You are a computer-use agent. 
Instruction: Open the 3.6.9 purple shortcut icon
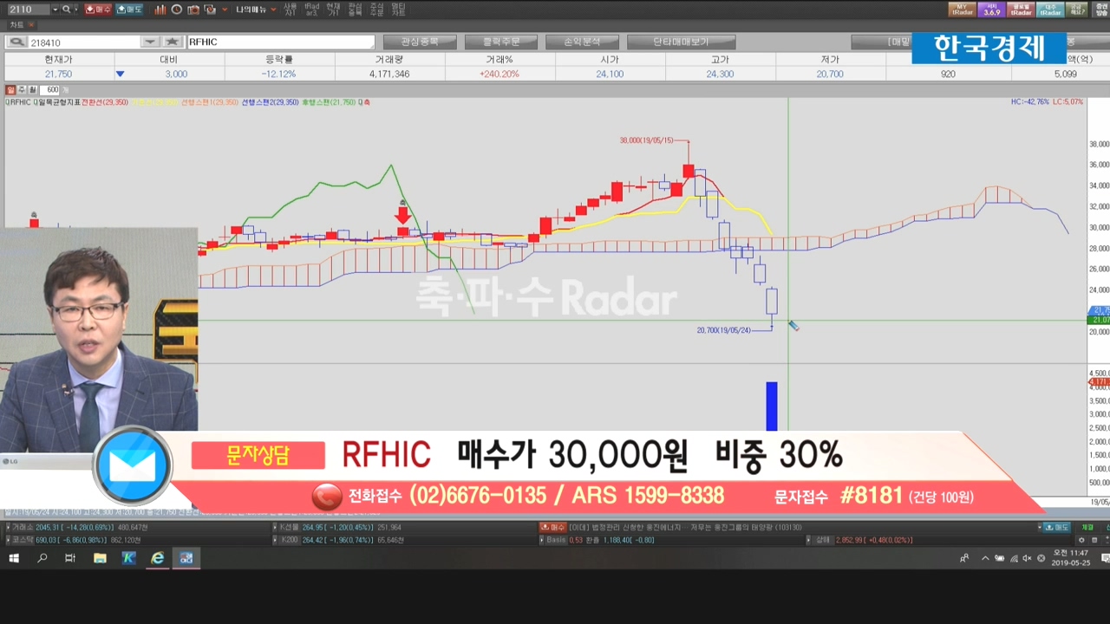(x=991, y=10)
